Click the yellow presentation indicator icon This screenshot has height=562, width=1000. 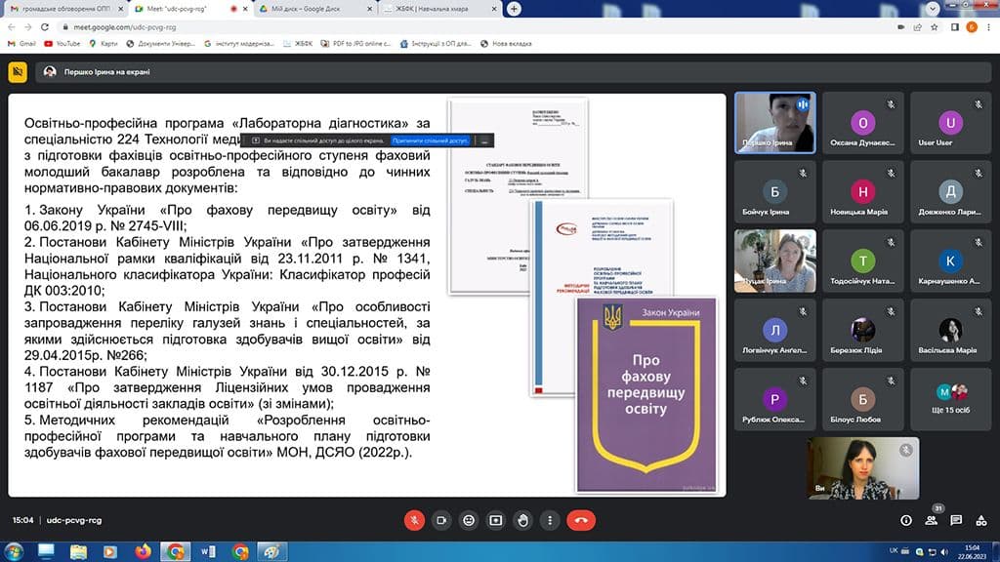pyautogui.click(x=18, y=72)
